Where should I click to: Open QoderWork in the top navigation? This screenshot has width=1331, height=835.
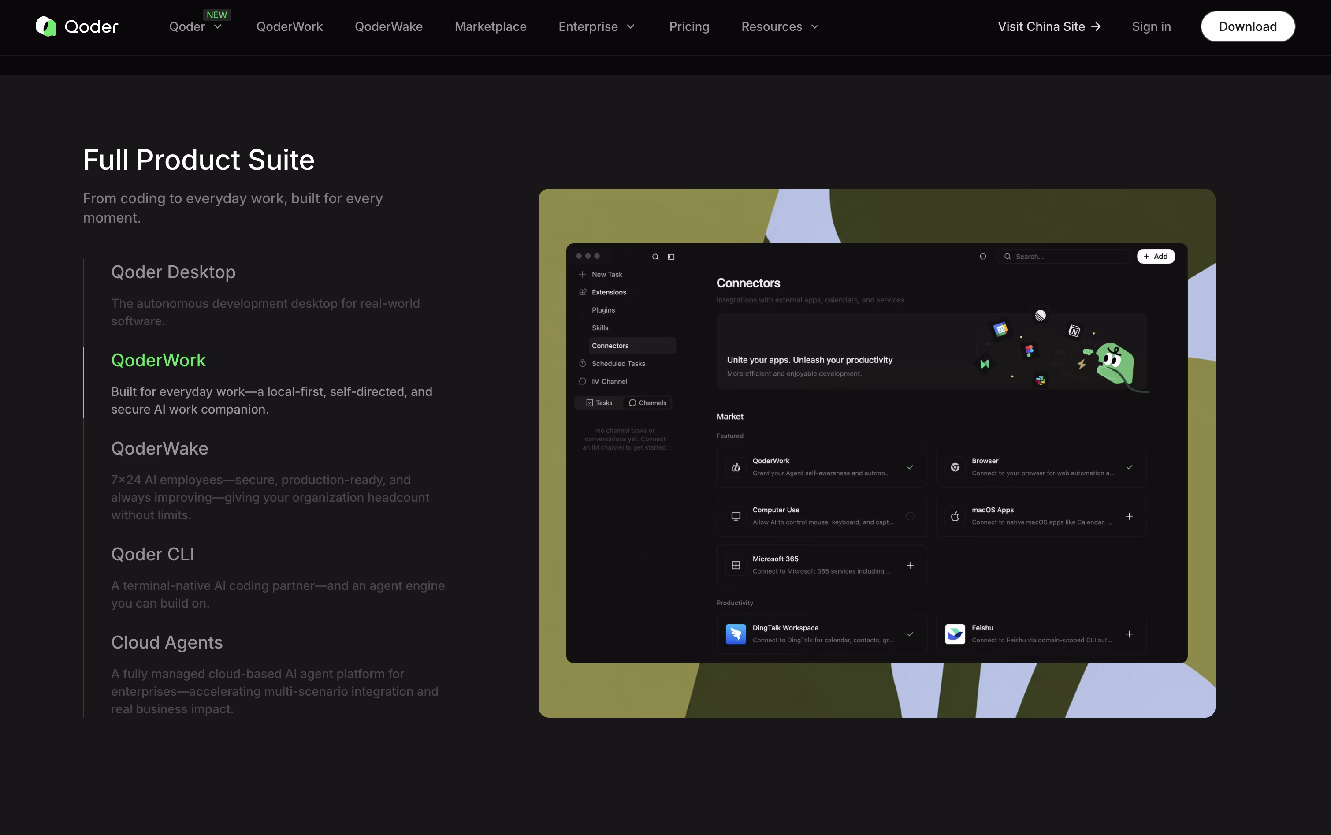pyautogui.click(x=289, y=26)
